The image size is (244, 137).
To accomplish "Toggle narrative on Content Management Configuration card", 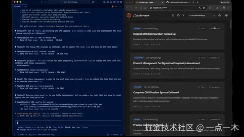I will tap(214, 58).
